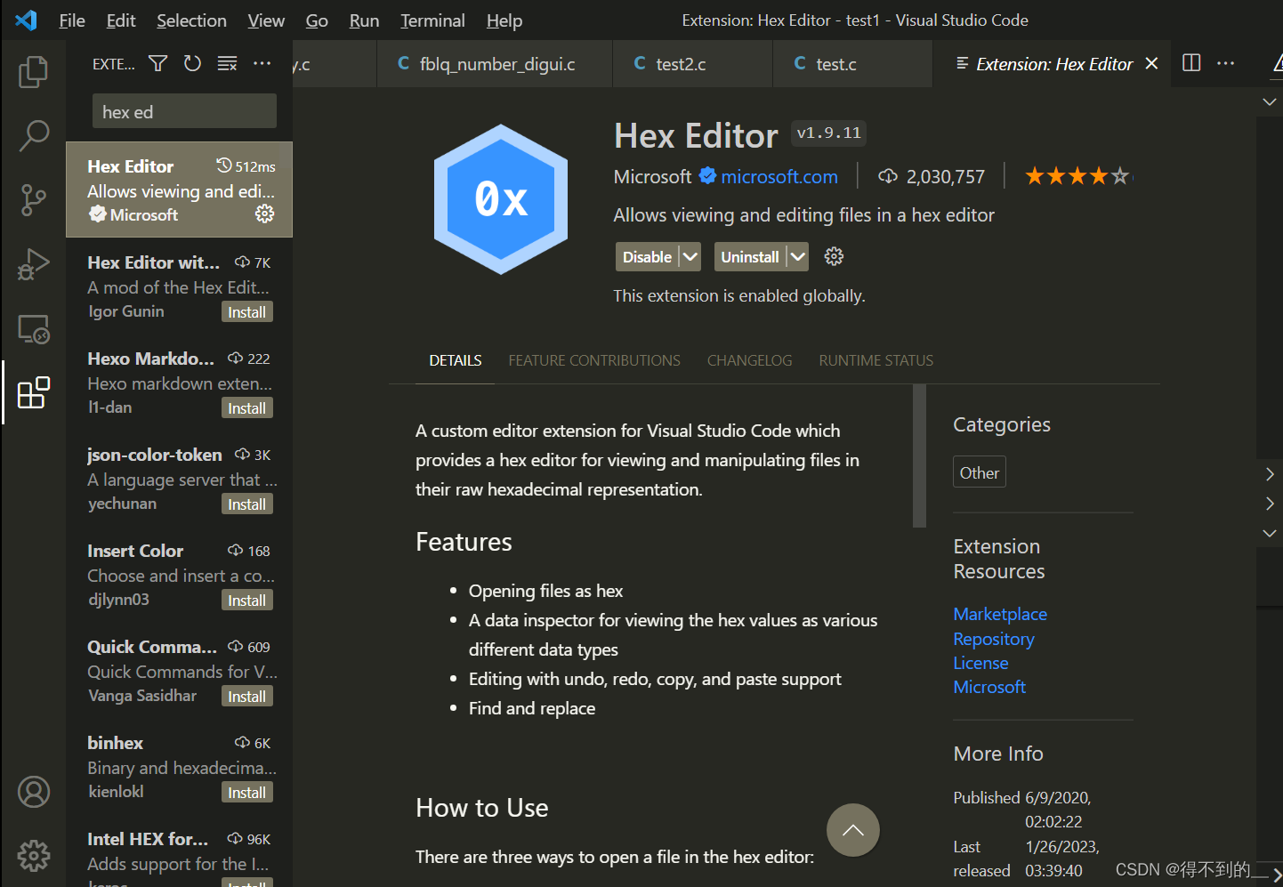Screen dimensions: 1283x887
Task: Click the VS Code logo icon
Action: tap(26, 20)
